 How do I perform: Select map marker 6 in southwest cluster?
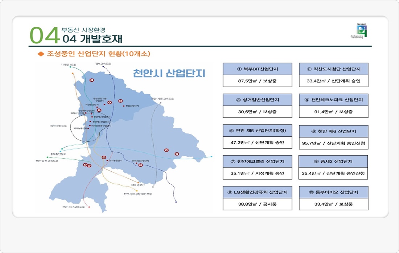89,166
